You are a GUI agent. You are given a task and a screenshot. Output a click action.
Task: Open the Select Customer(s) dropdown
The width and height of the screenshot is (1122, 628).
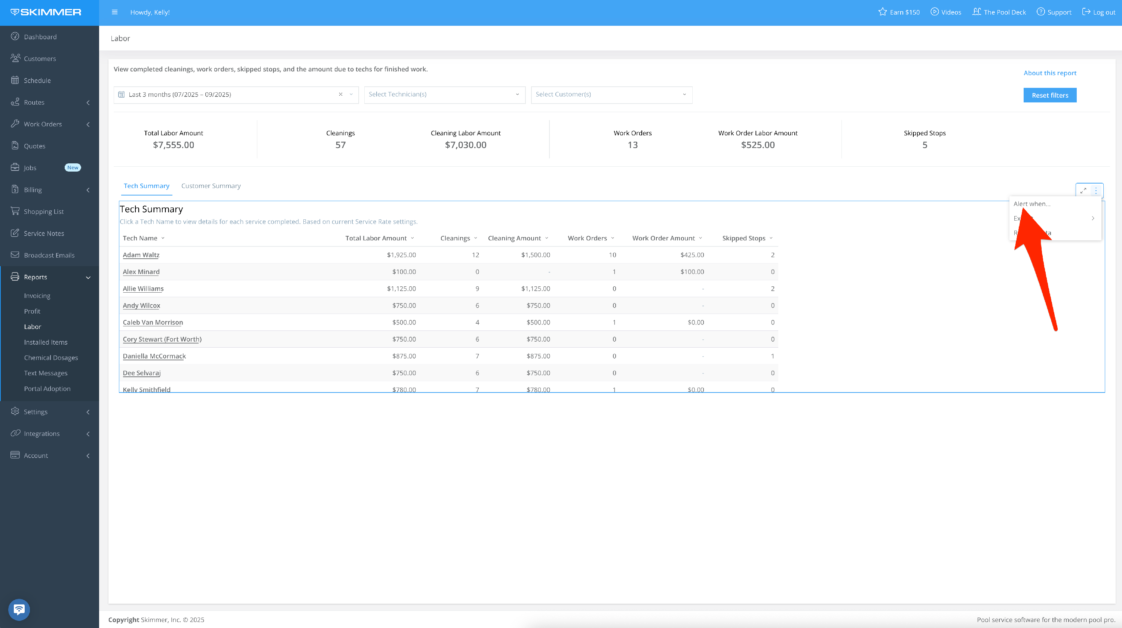611,95
